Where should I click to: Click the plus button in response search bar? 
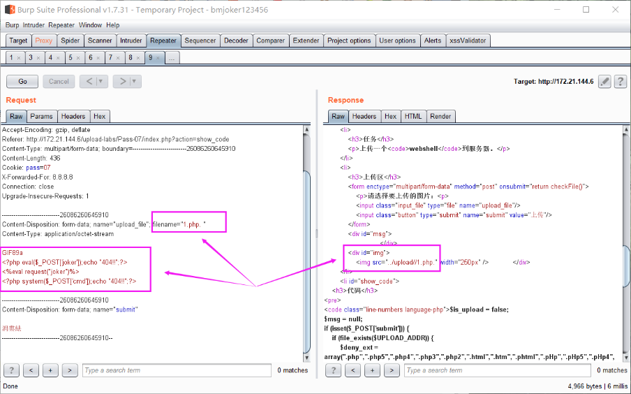(x=372, y=370)
